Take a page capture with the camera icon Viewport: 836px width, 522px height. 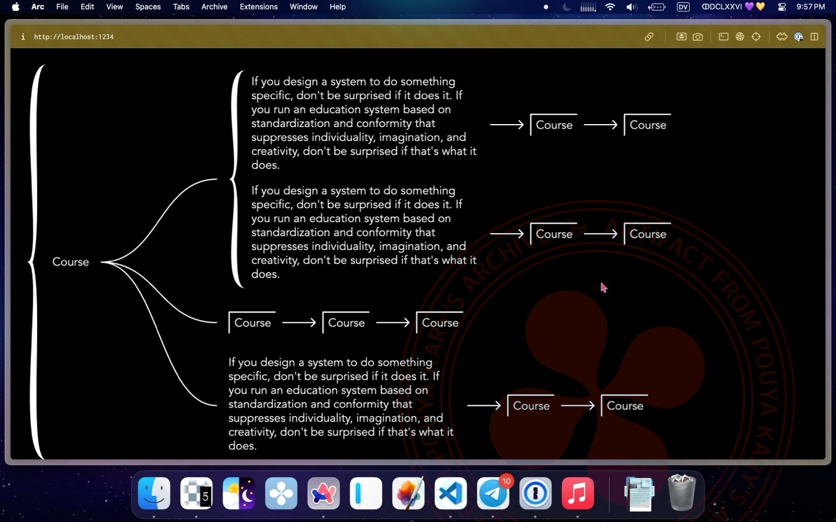697,37
